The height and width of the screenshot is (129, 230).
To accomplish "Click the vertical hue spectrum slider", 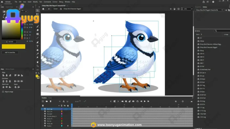I will [x=22, y=30].
